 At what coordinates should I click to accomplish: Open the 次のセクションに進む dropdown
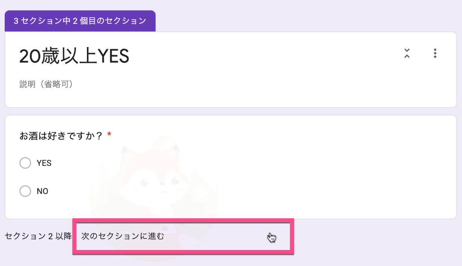(183, 236)
